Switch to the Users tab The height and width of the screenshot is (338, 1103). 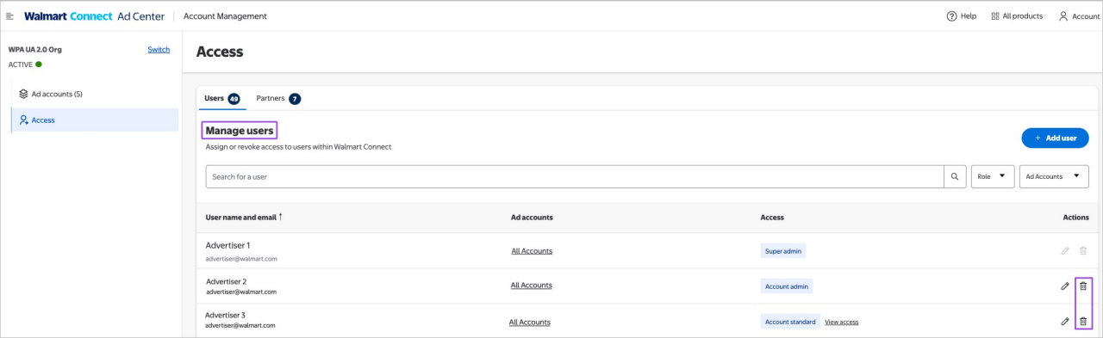pyautogui.click(x=221, y=98)
